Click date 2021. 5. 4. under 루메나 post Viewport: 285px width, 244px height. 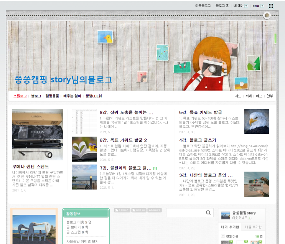pos(19,190)
